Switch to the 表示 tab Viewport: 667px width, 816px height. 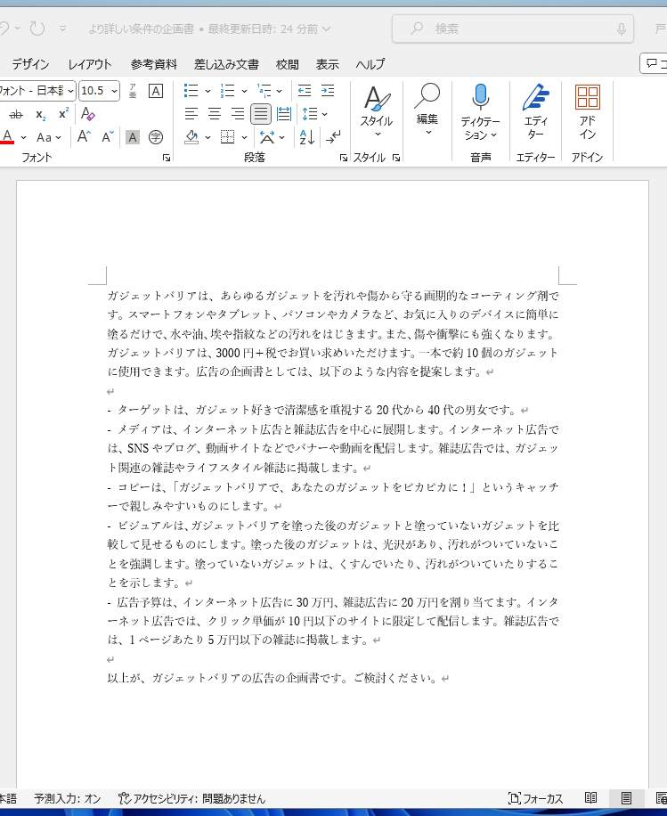[327, 64]
